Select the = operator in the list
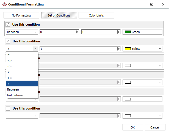Image resolution: width=169 pixels, height=134 pixels. pos(9,55)
